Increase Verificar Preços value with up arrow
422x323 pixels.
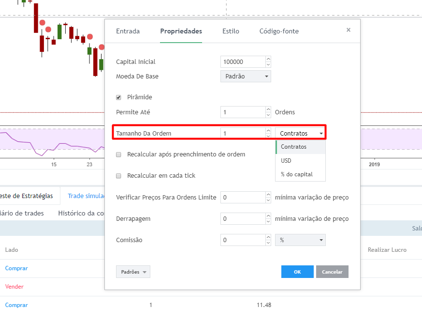(268, 194)
